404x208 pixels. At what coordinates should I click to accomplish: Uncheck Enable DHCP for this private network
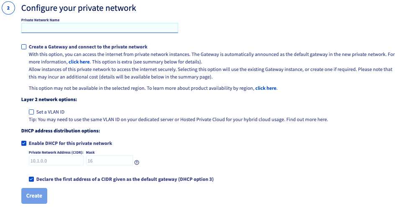pyautogui.click(x=24, y=143)
